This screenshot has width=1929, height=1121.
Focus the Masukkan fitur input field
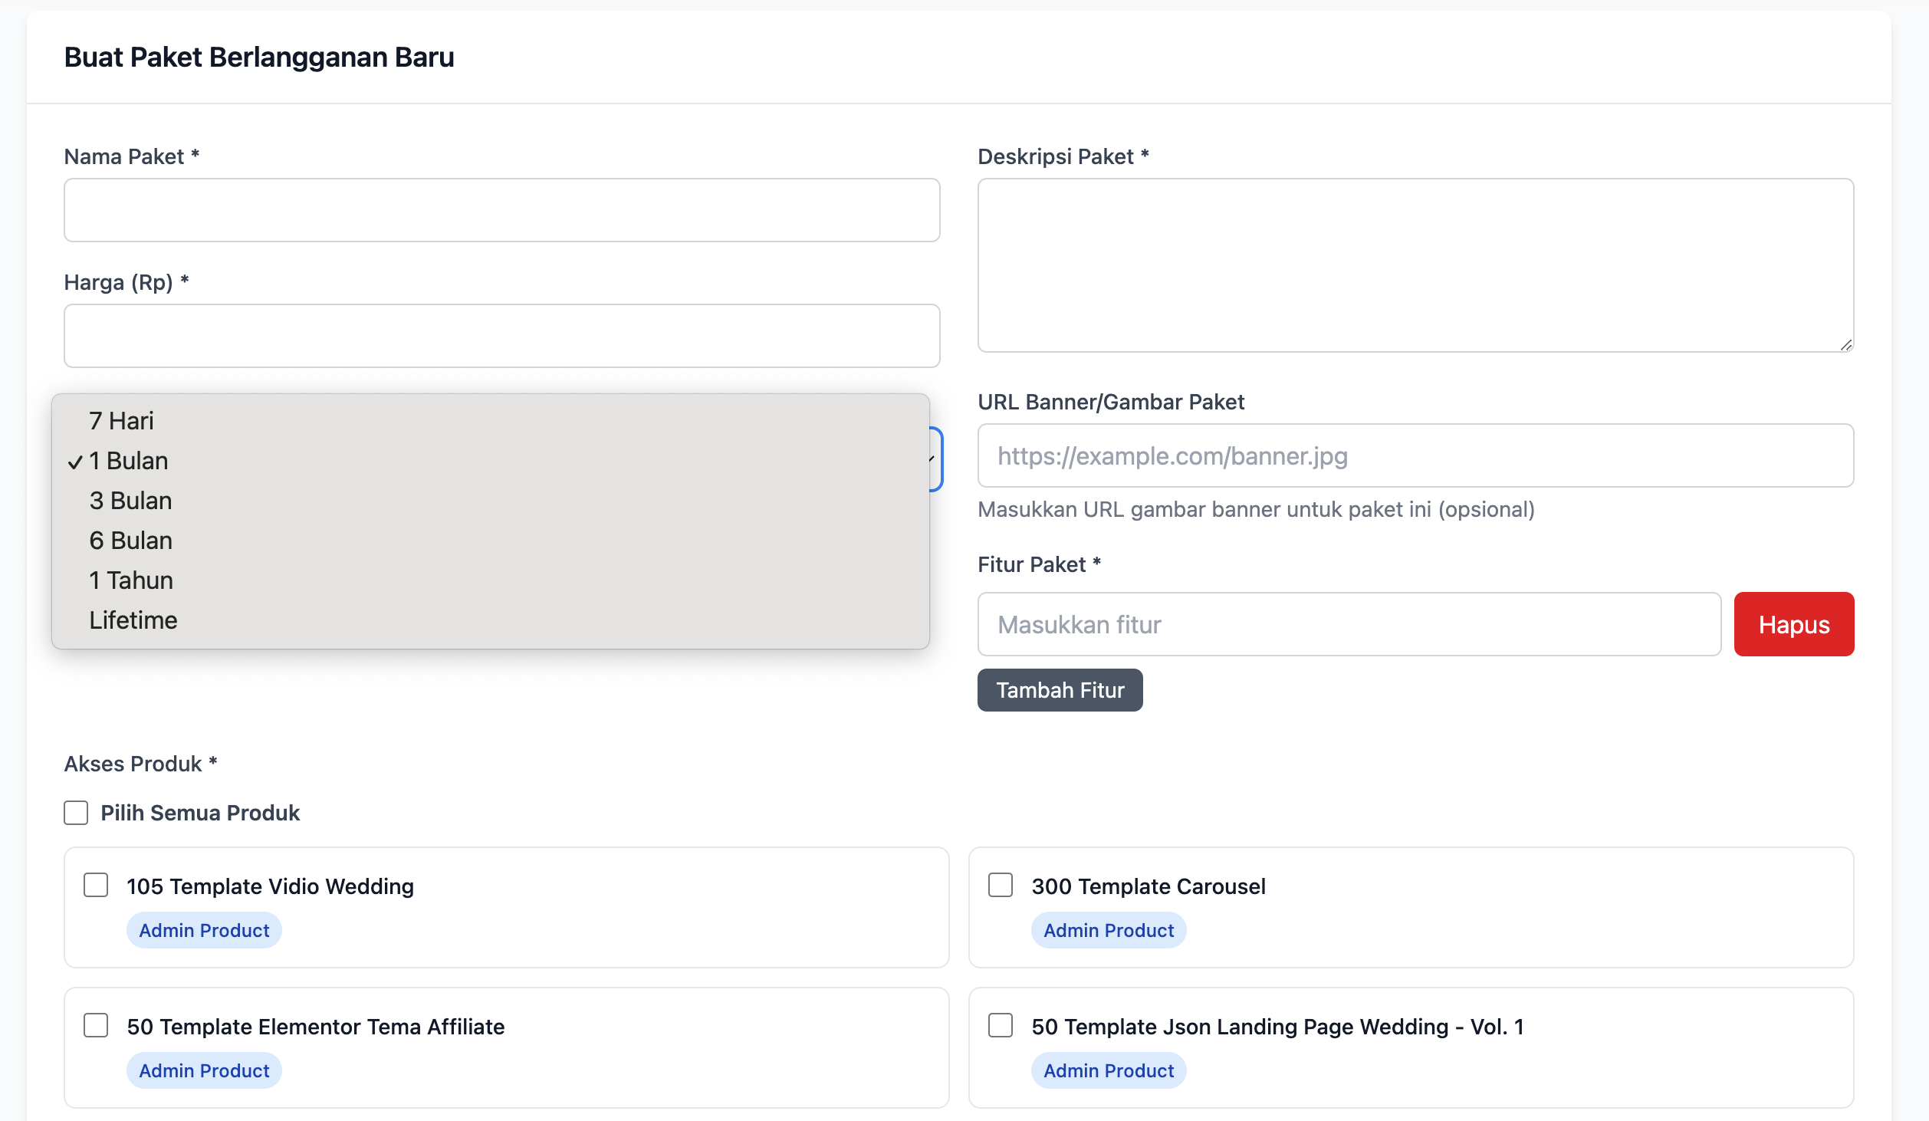tap(1349, 624)
